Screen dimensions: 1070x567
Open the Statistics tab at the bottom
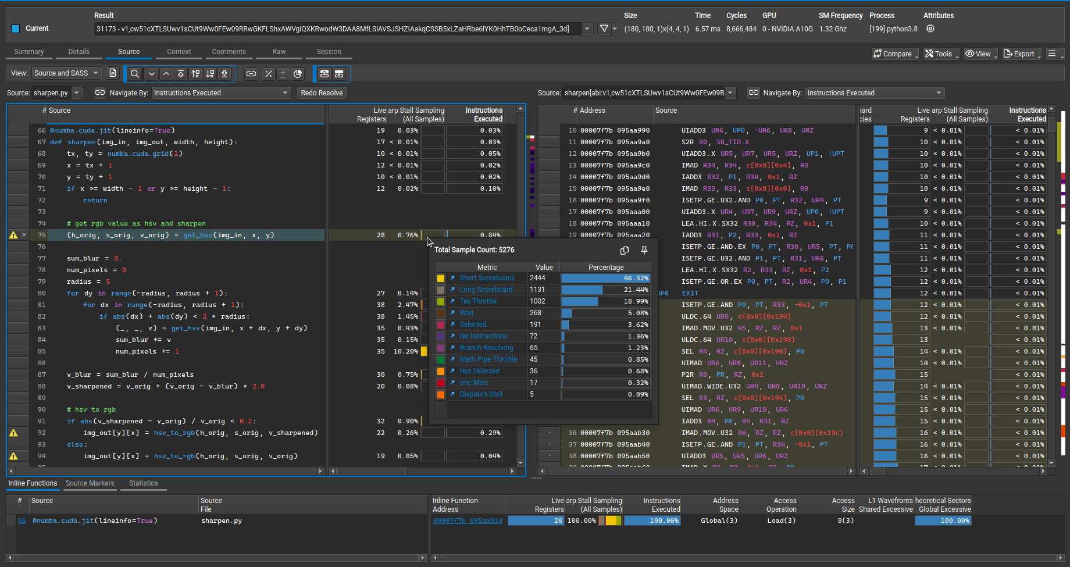click(143, 483)
